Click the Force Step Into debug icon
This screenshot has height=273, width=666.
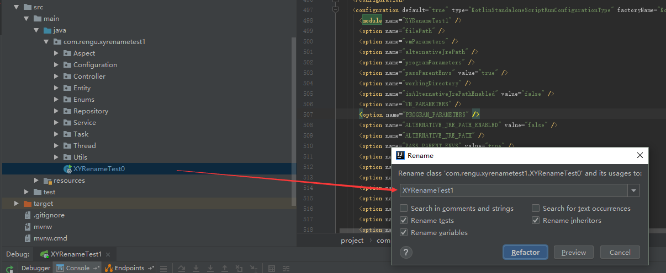point(211,269)
